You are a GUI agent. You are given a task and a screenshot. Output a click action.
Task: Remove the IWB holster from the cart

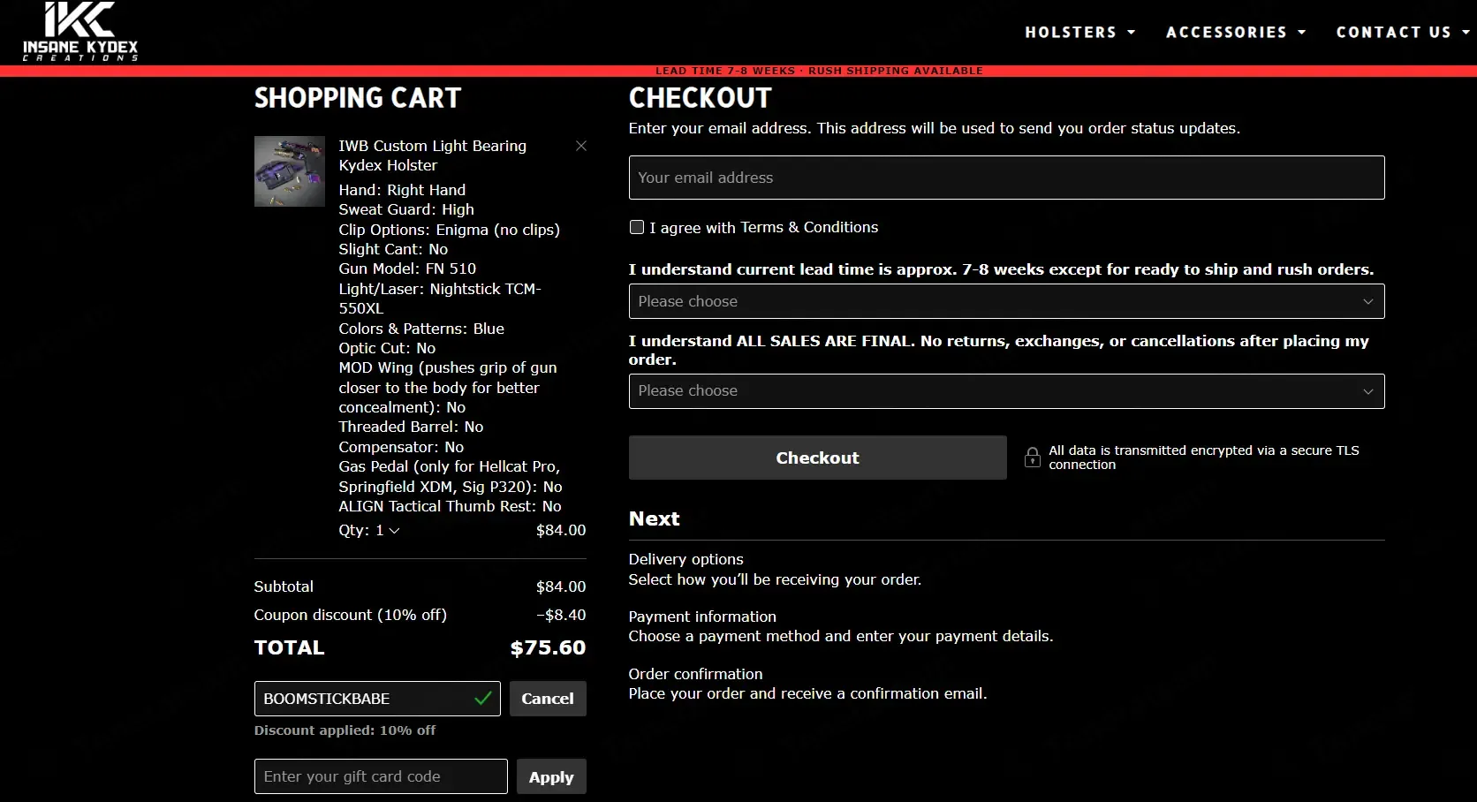(580, 146)
